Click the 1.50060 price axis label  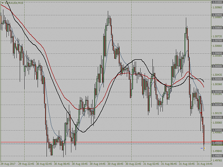point(217,122)
